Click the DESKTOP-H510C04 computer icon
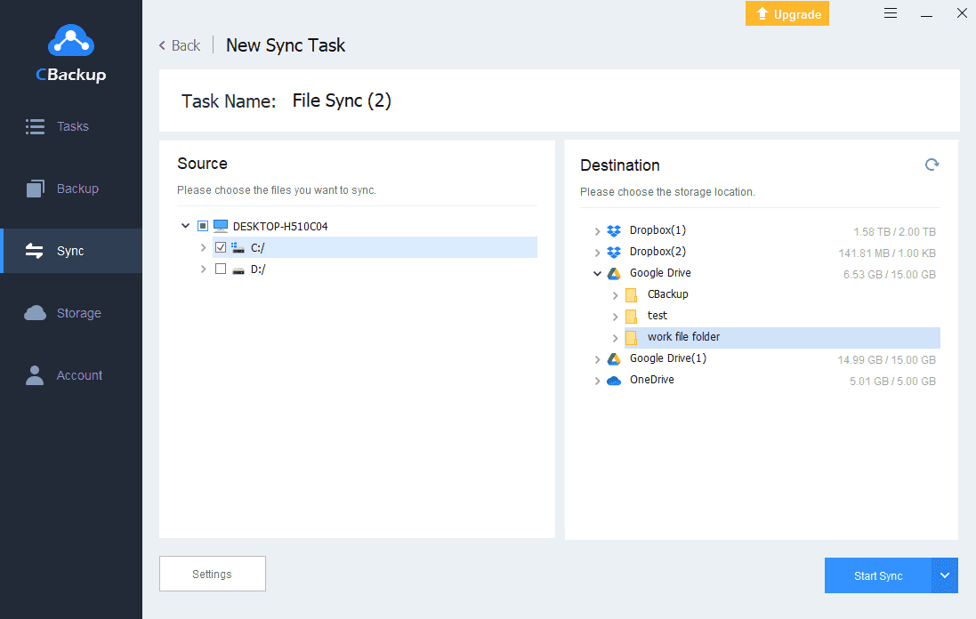This screenshot has height=619, width=976. pyautogui.click(x=221, y=227)
